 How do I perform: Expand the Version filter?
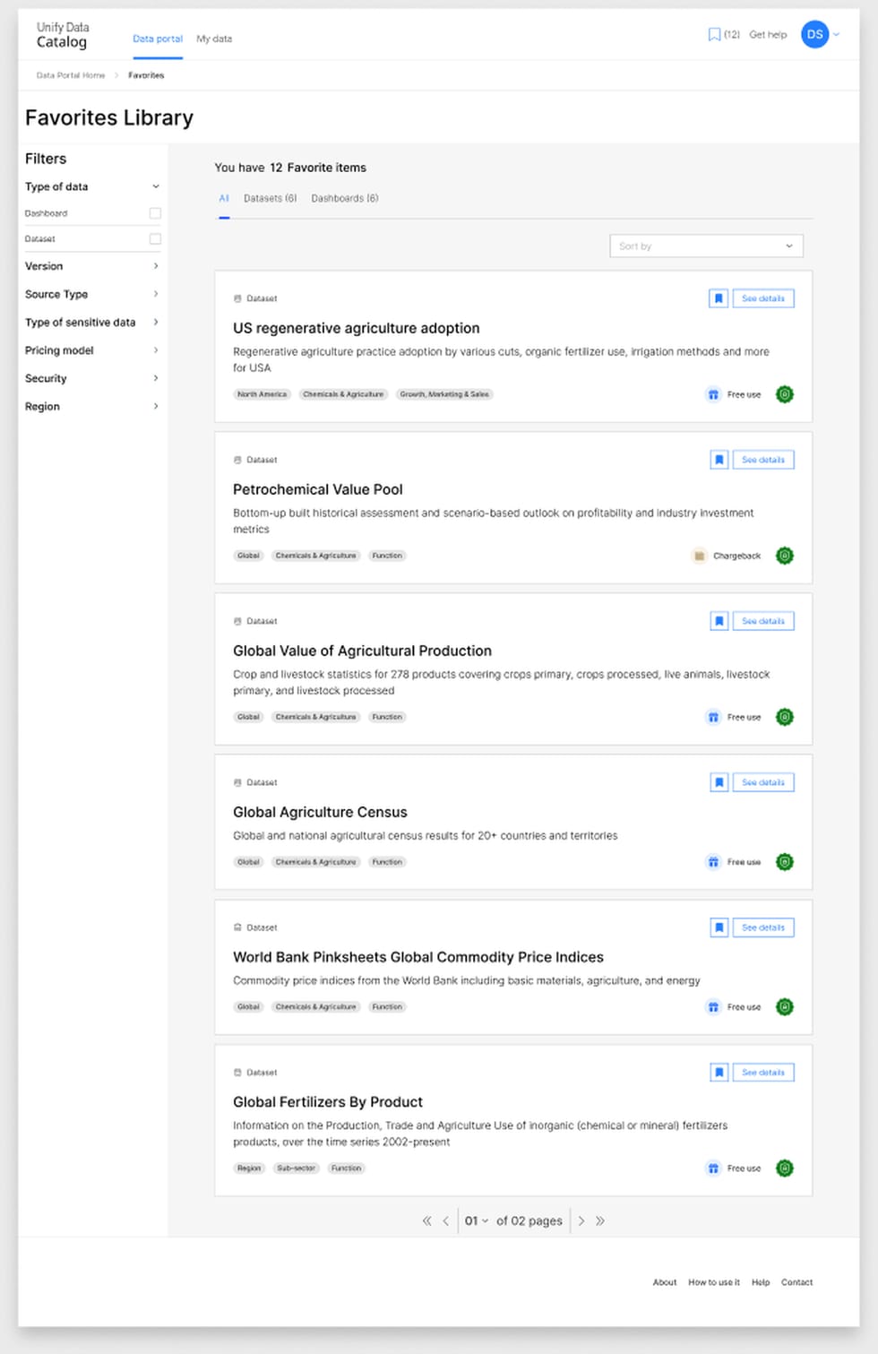click(156, 266)
